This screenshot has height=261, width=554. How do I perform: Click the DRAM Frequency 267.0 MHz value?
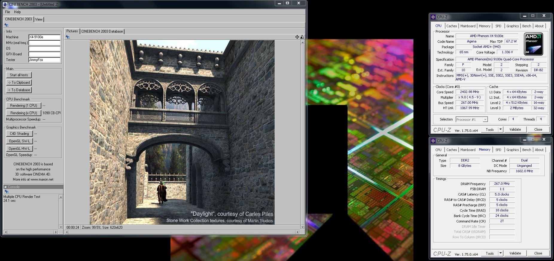(502, 184)
